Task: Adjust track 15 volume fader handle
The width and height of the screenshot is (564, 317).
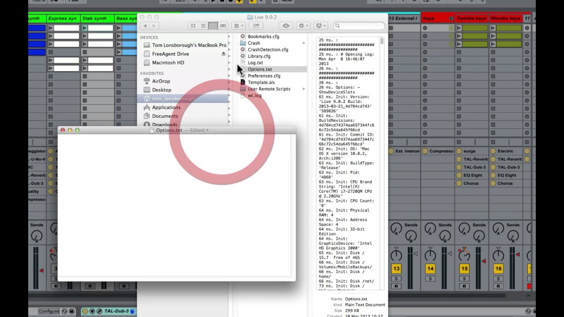Action: (x=483, y=261)
